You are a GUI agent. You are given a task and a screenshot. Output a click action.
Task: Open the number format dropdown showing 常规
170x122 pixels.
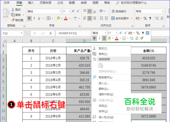(163, 11)
